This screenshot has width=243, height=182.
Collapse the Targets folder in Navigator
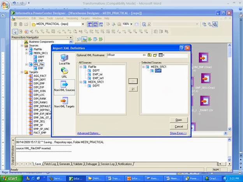[x=22, y=72]
